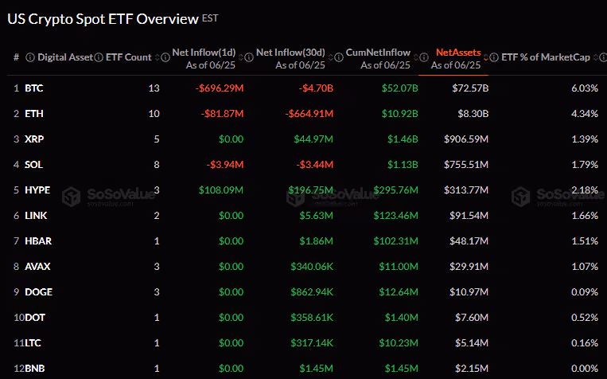The image size is (607, 379).
Task: Click info icon just left of CumNetInflow header
Action: click(339, 57)
